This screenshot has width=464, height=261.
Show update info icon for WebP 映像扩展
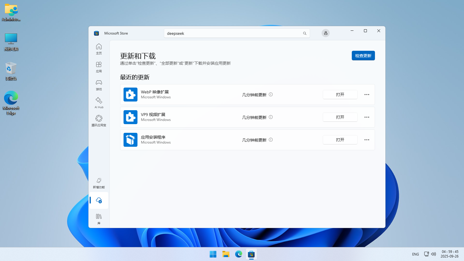tap(271, 95)
